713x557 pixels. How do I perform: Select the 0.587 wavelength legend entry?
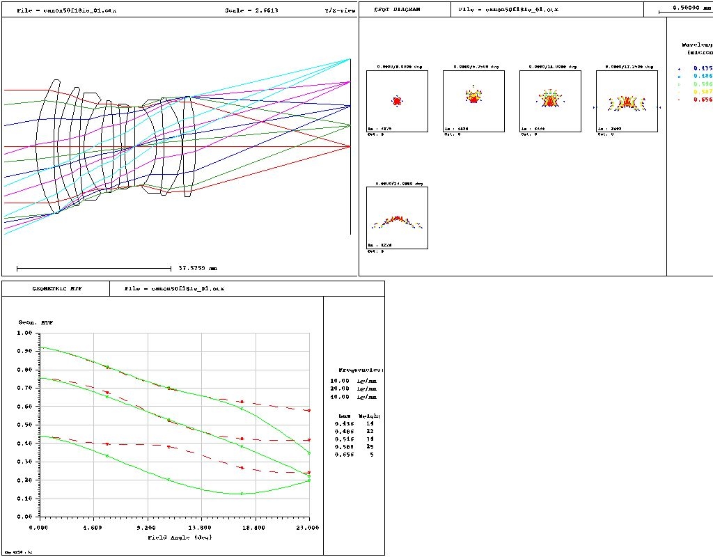pyautogui.click(x=696, y=92)
